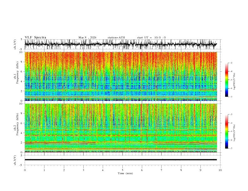Viewport: 248px width, 191px height.
Task: Click the ch.2 PSD color bar
Action: [226, 131]
